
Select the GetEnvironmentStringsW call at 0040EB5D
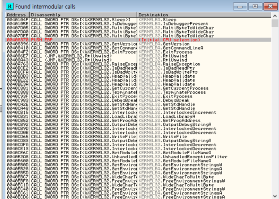tap(138, 173)
